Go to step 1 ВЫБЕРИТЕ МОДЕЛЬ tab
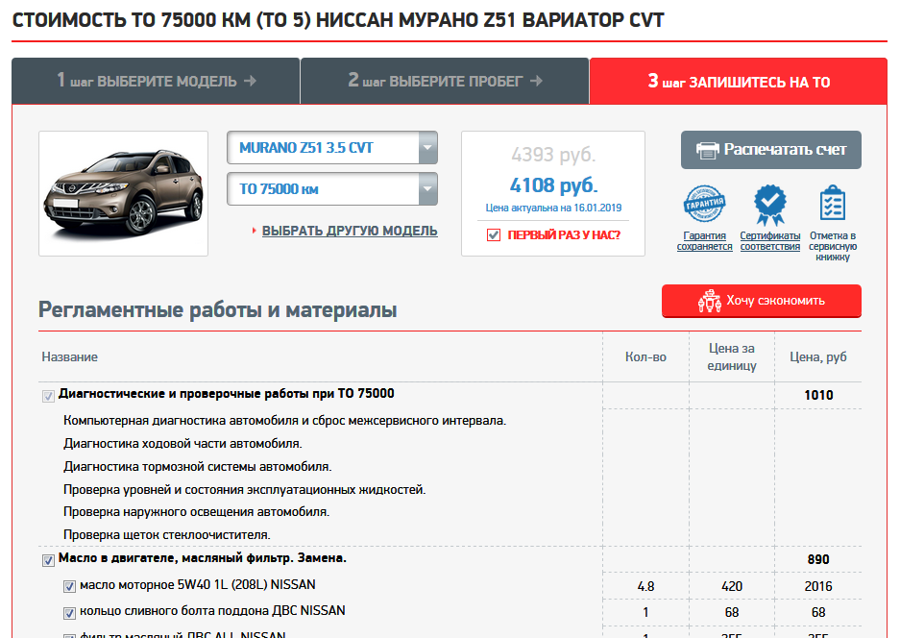 click(156, 81)
